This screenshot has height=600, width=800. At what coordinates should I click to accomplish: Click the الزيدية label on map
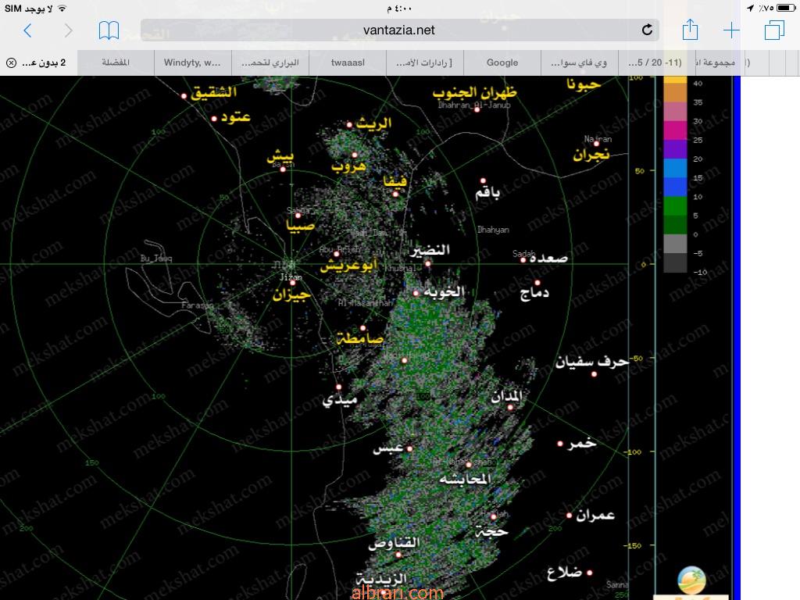(381, 579)
